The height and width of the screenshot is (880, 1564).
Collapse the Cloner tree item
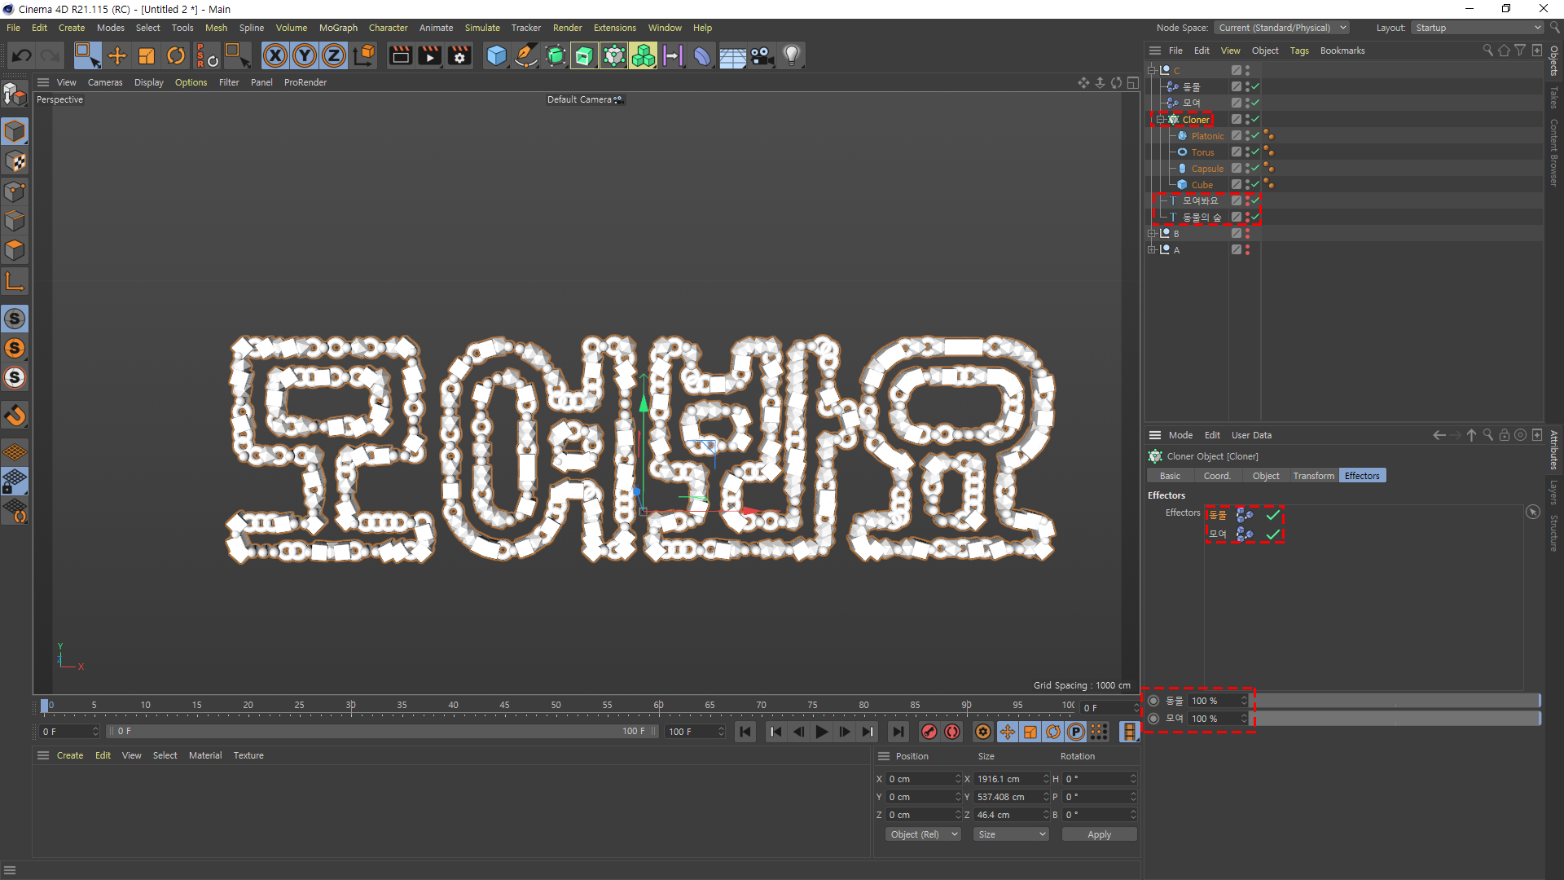coord(1161,120)
